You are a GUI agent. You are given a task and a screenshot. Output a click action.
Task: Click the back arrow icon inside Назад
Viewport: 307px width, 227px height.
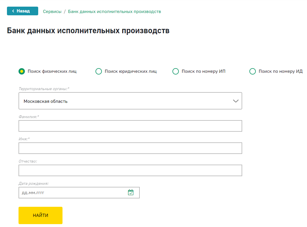(x=13, y=11)
